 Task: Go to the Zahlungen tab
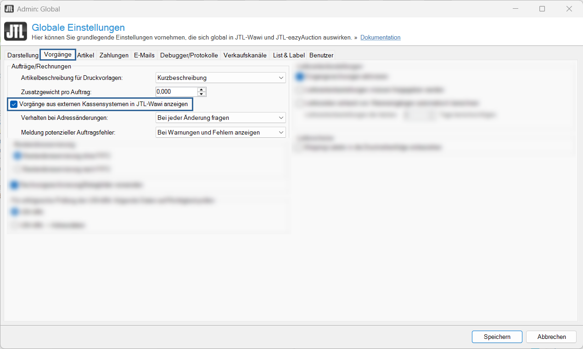114,55
